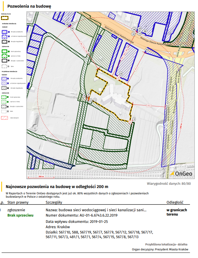Click 'Organ decyzyjny: Prezydent Miasta Kraków'

point(160,249)
